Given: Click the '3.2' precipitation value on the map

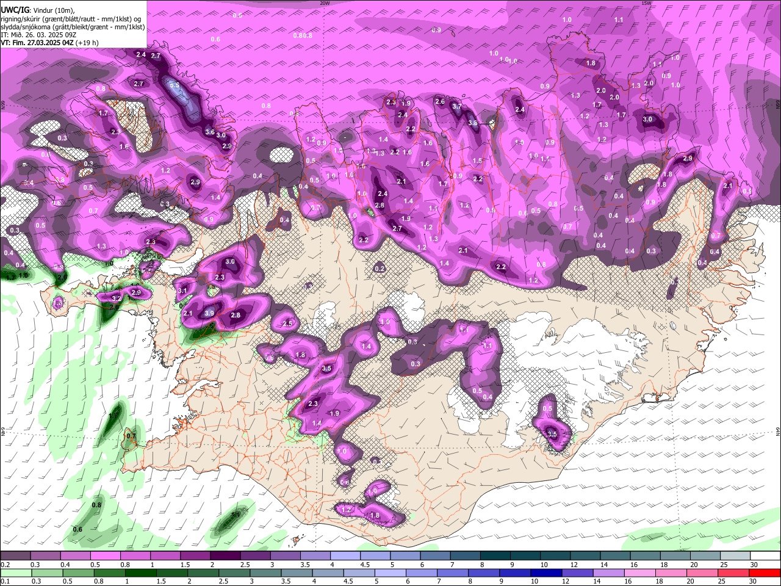Looking at the screenshot, I should click(117, 298).
